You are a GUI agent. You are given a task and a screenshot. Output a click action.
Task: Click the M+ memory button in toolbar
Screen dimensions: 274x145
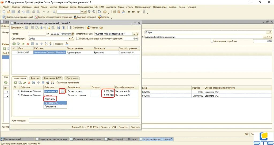pos(134,12)
